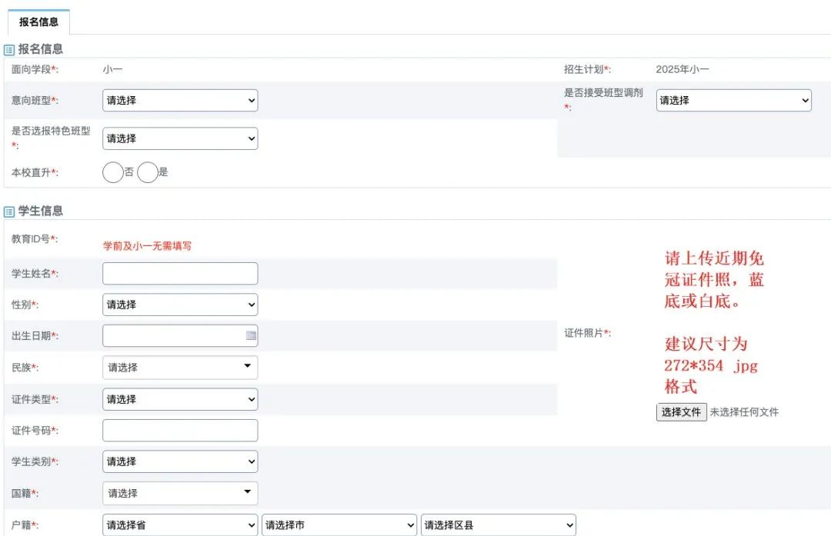Click the 学生姓名 text input field
This screenshot has width=831, height=536.
click(180, 274)
